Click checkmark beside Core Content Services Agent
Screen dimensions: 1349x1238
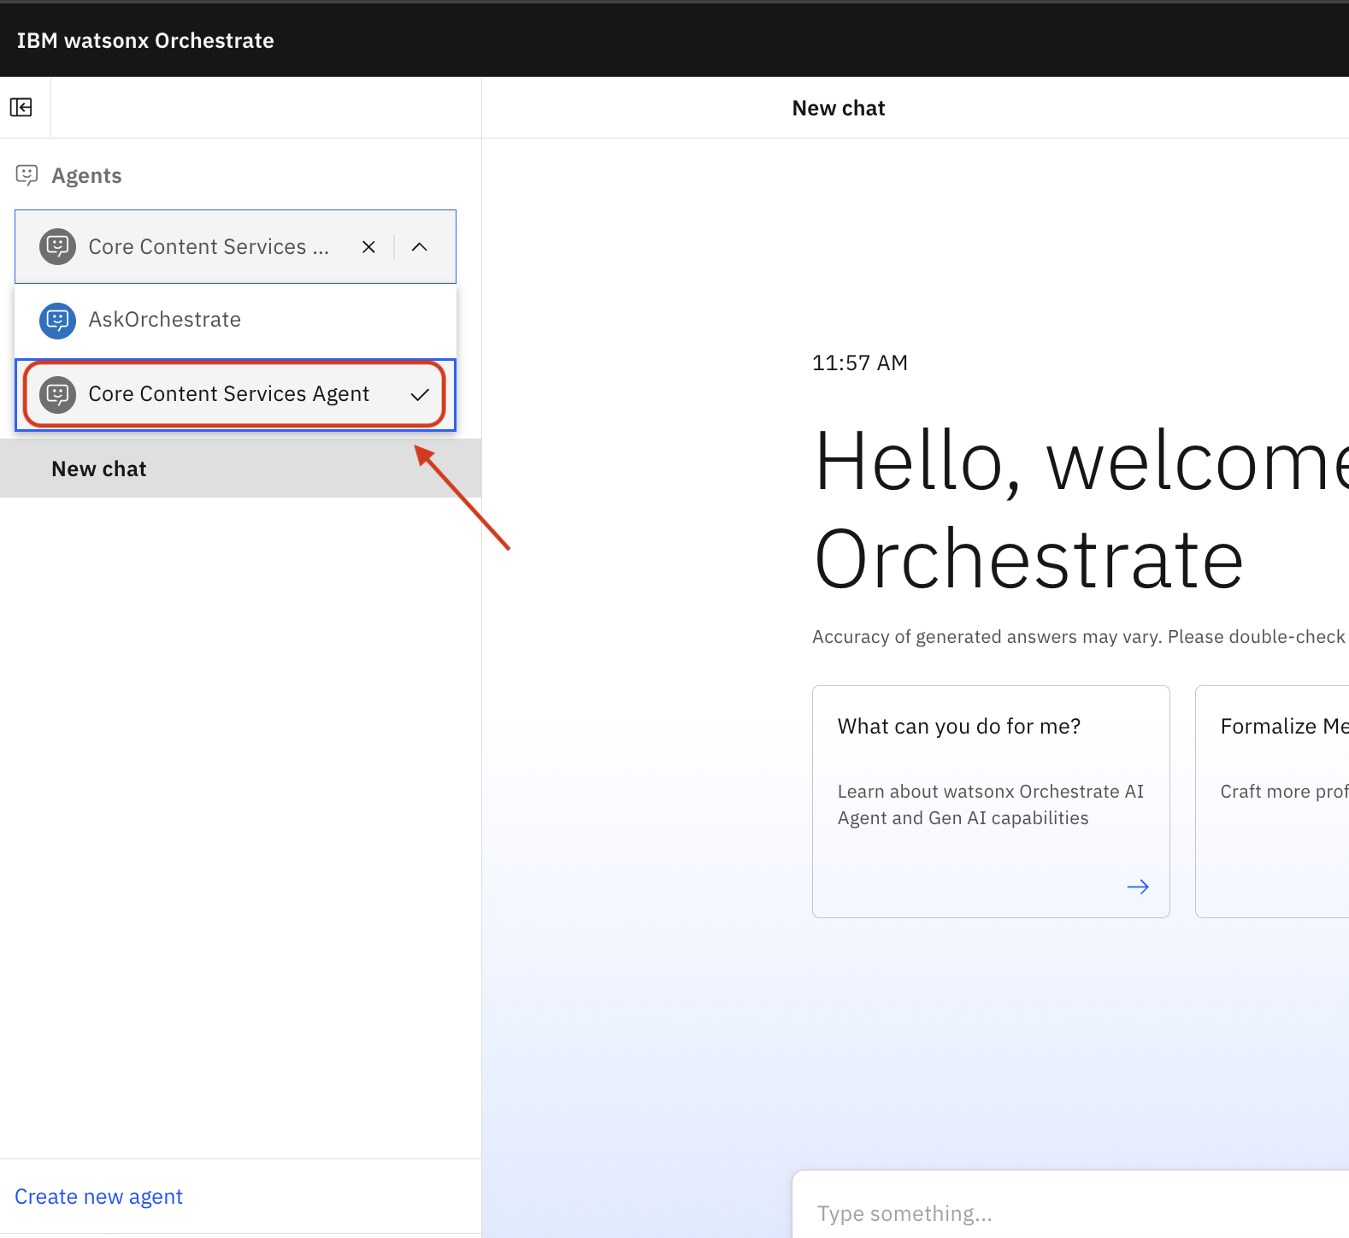tap(419, 394)
